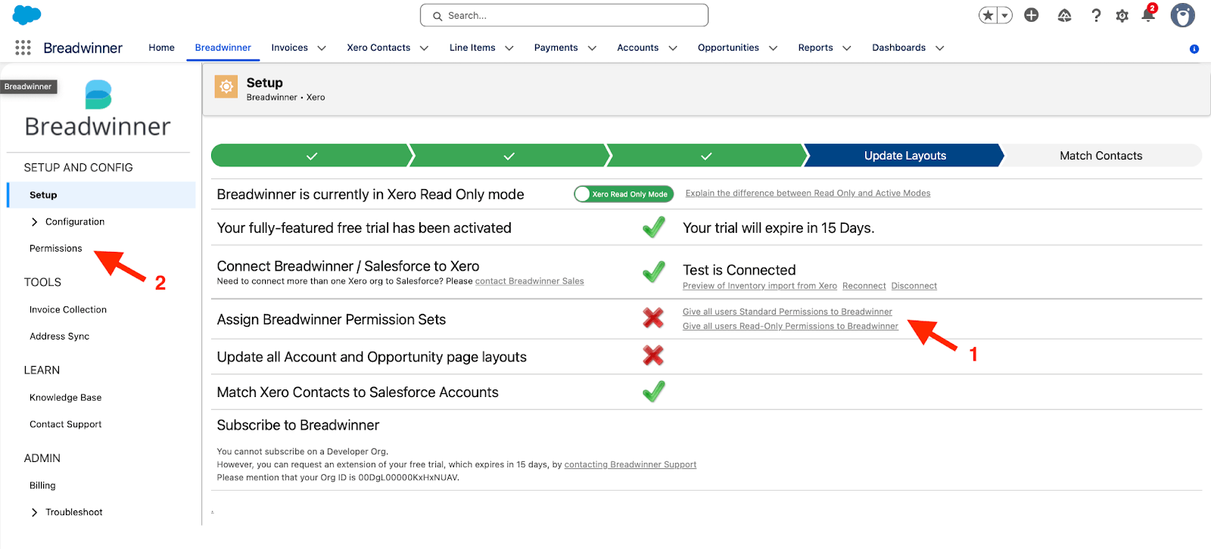This screenshot has width=1211, height=549.
Task: Click the Favorites star icon
Action: [988, 15]
